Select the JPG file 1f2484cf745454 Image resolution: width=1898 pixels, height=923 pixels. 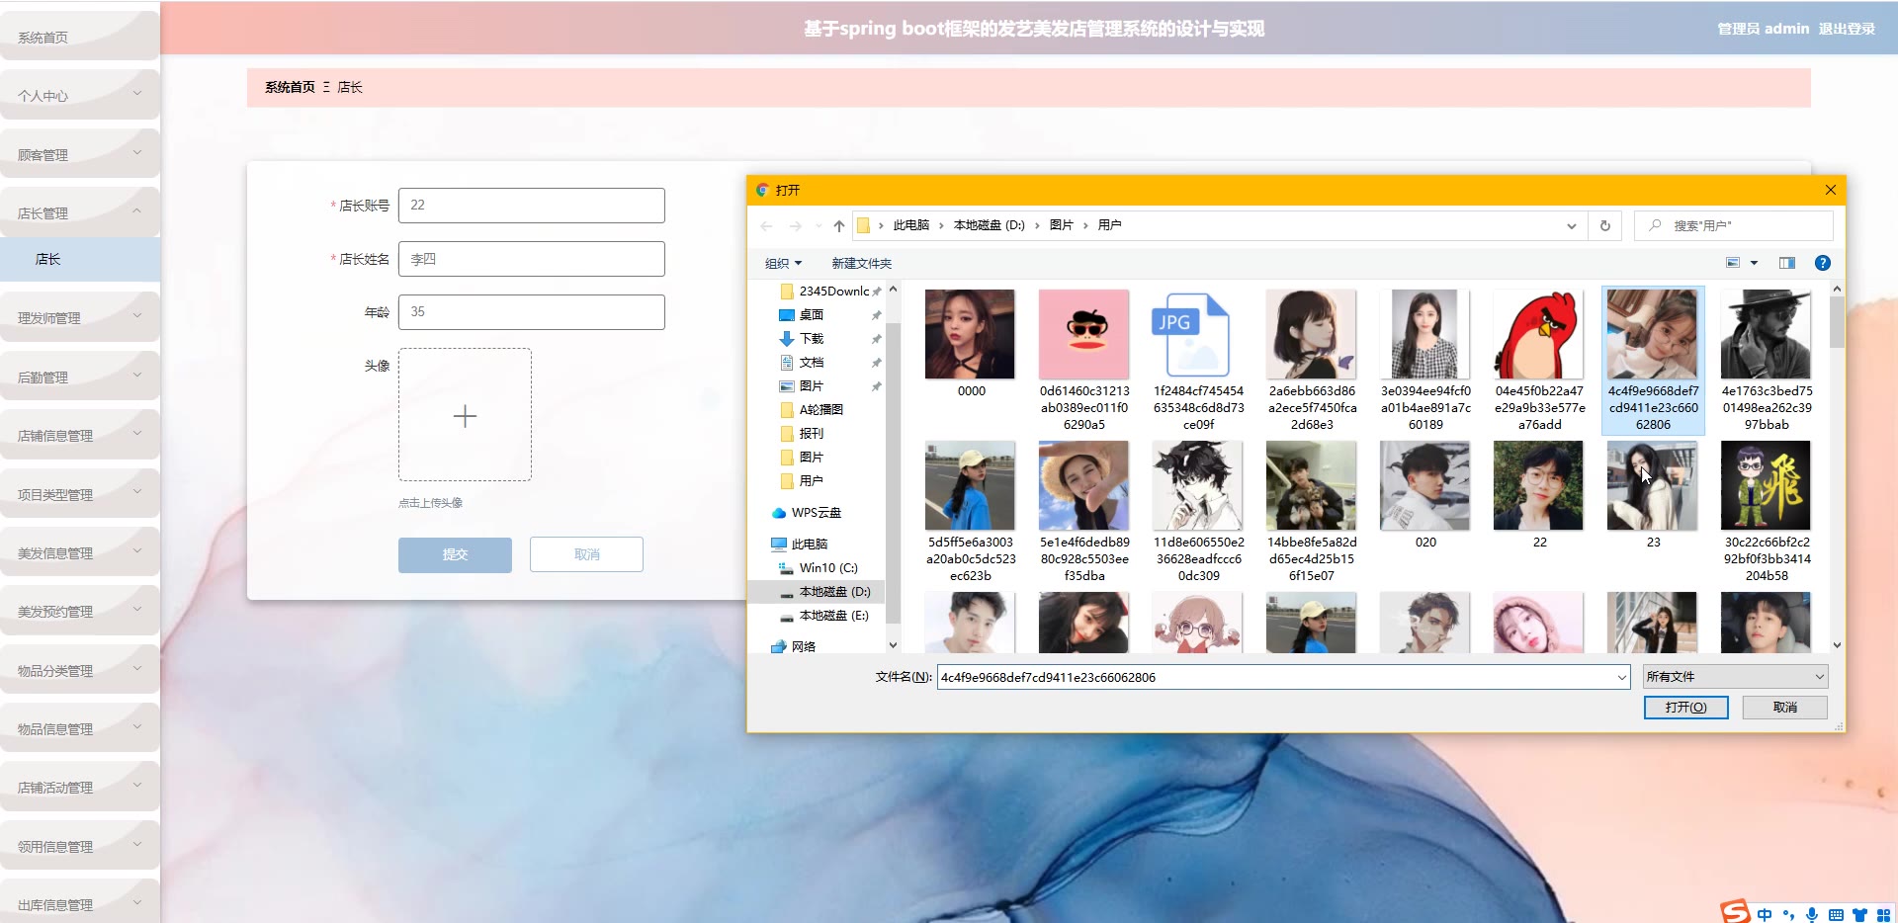[x=1198, y=362]
